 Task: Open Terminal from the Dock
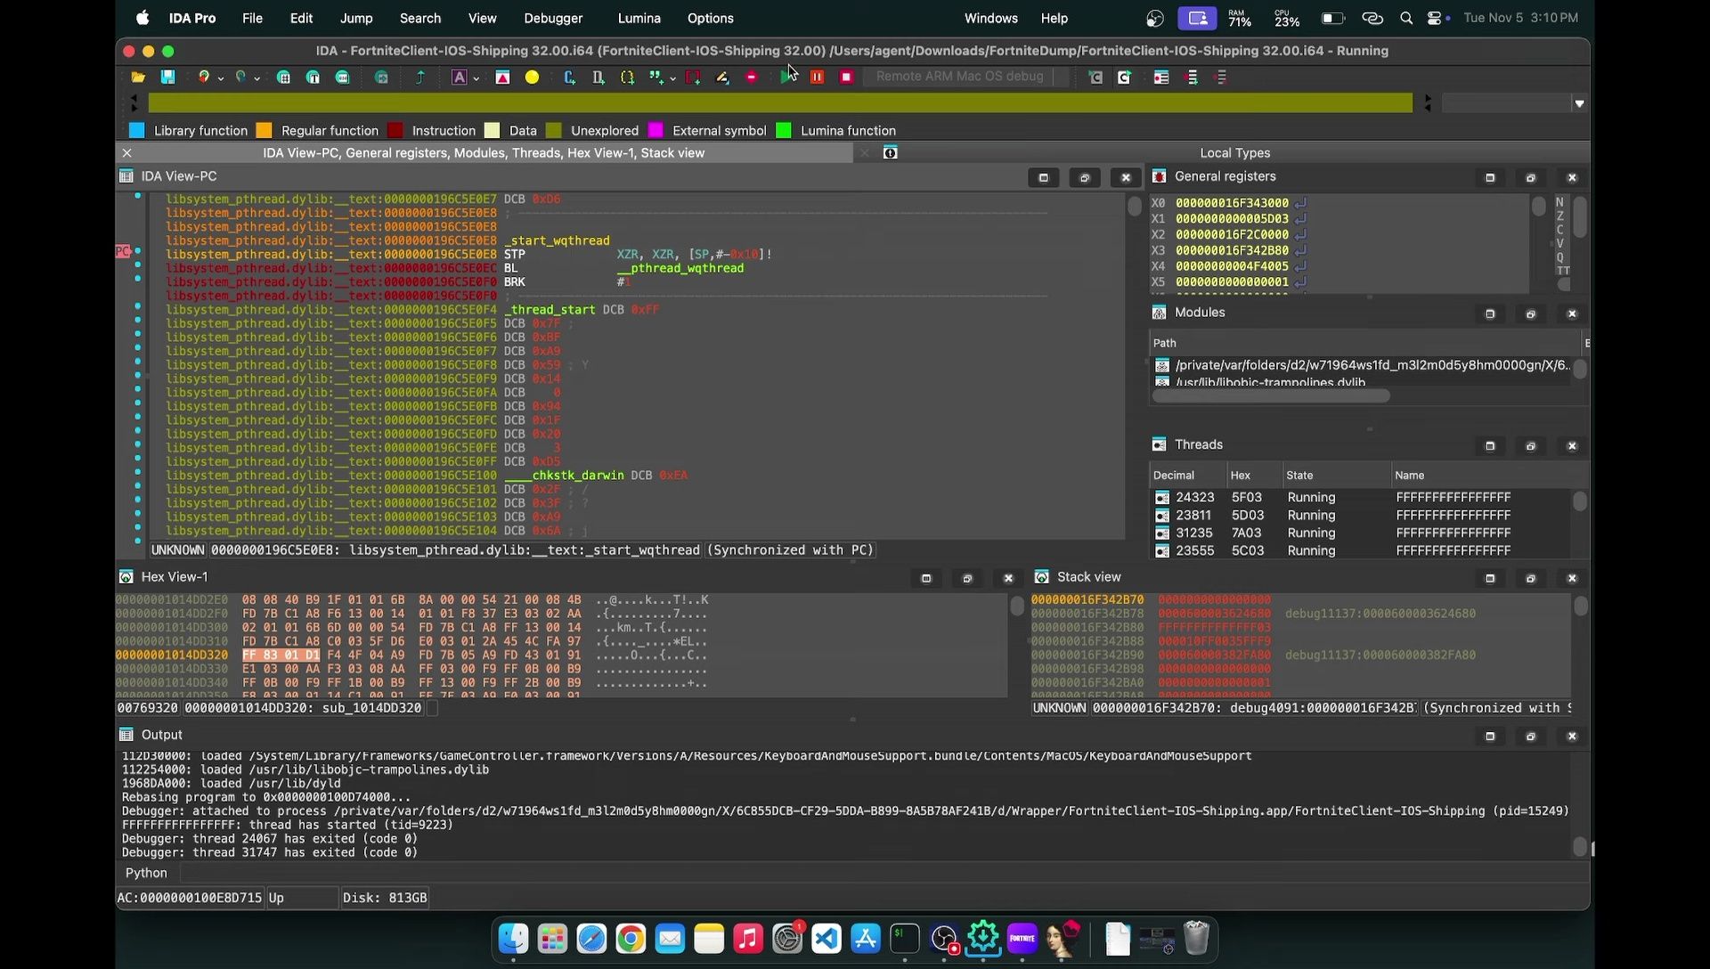tap(904, 938)
